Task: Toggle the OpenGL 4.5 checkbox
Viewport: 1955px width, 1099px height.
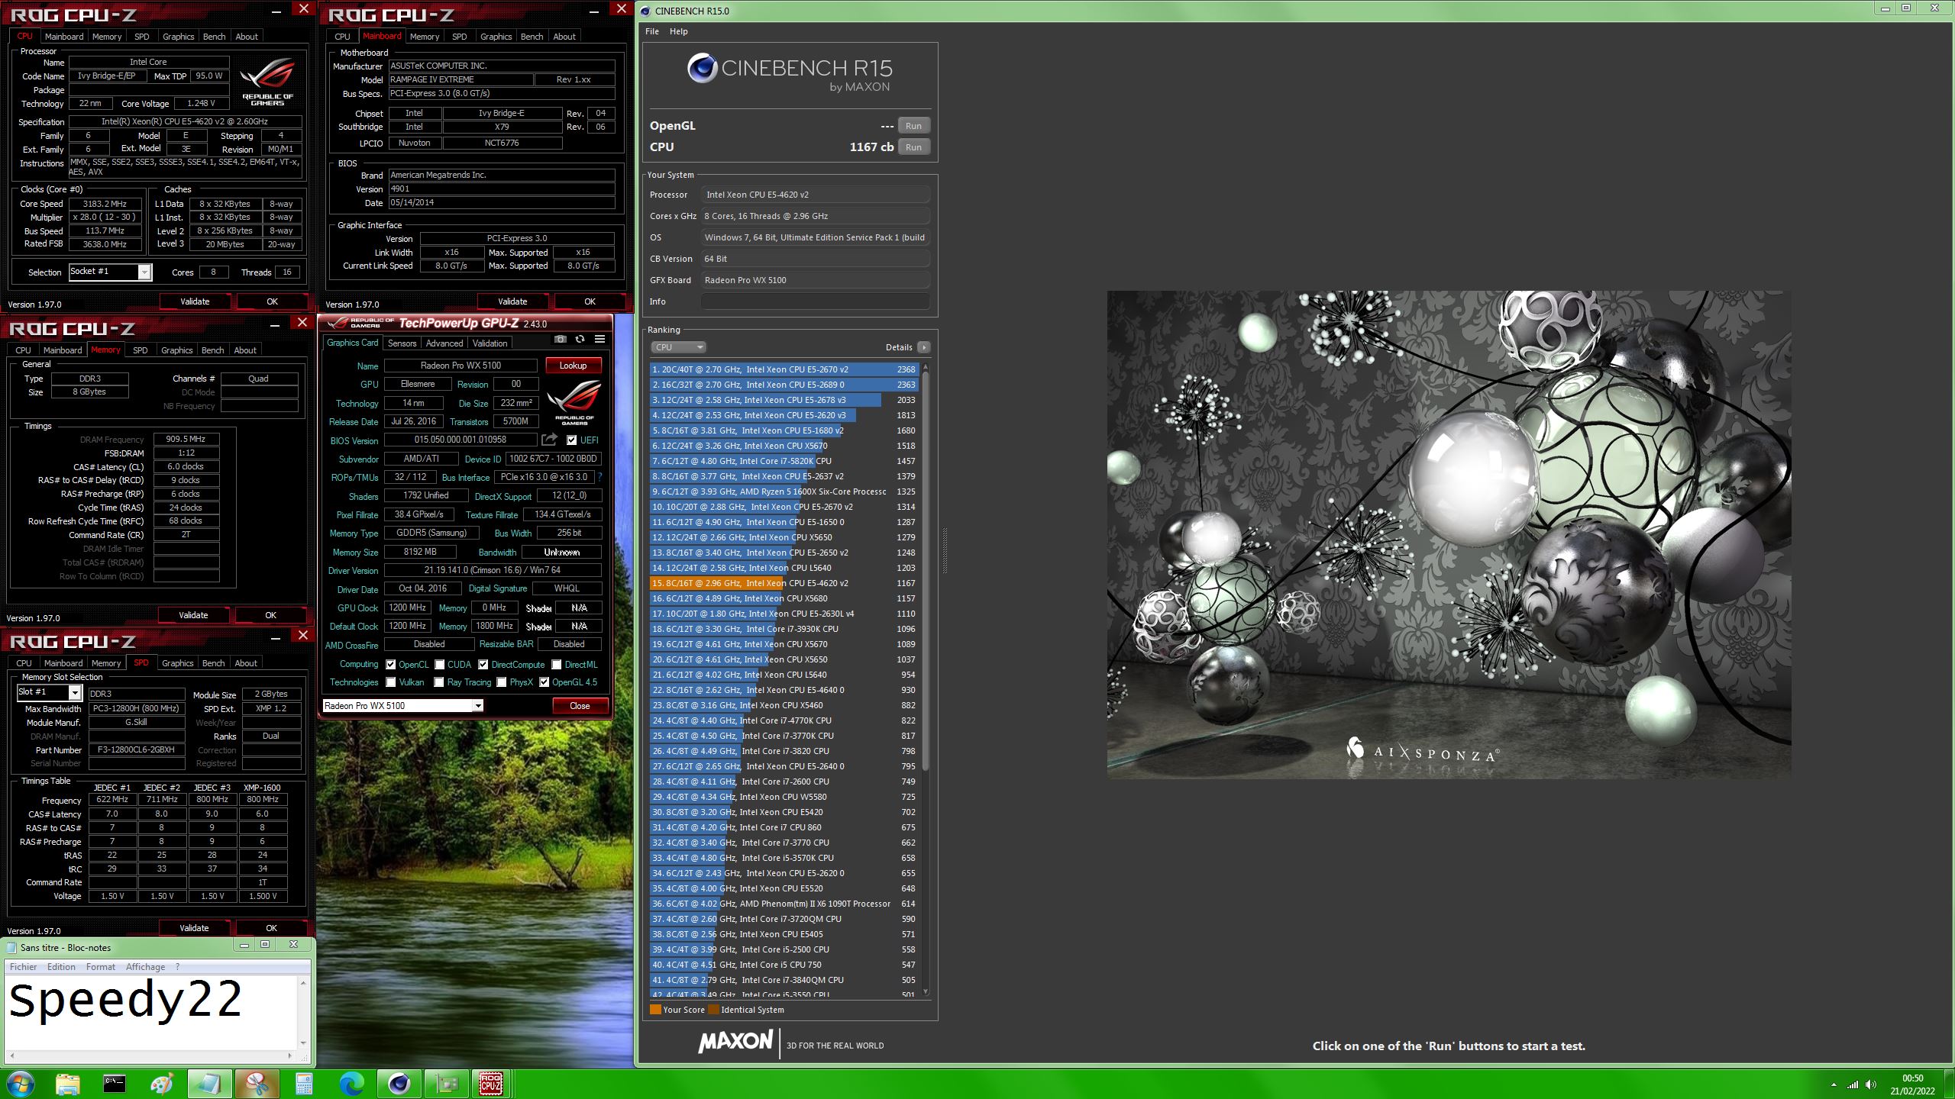Action: (544, 682)
